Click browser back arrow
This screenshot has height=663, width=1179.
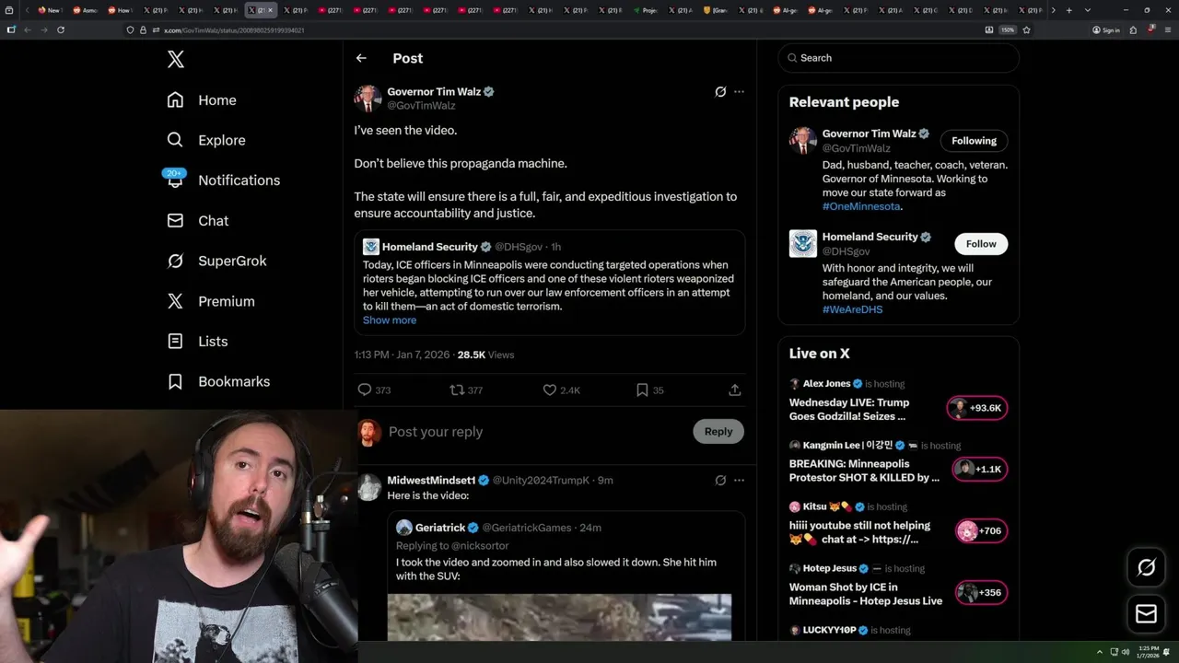[27, 29]
